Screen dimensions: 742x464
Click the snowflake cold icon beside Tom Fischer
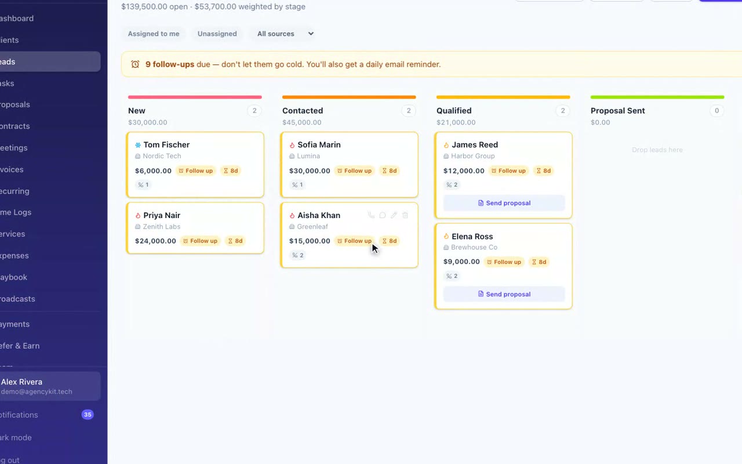coord(138,145)
